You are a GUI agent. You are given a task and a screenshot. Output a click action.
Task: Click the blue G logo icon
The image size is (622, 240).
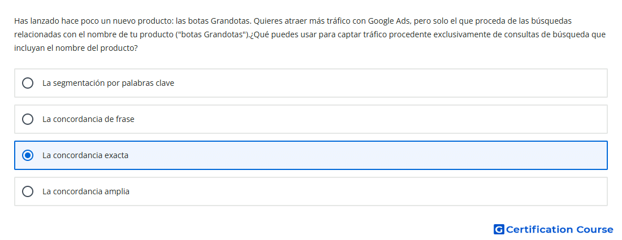click(x=499, y=229)
